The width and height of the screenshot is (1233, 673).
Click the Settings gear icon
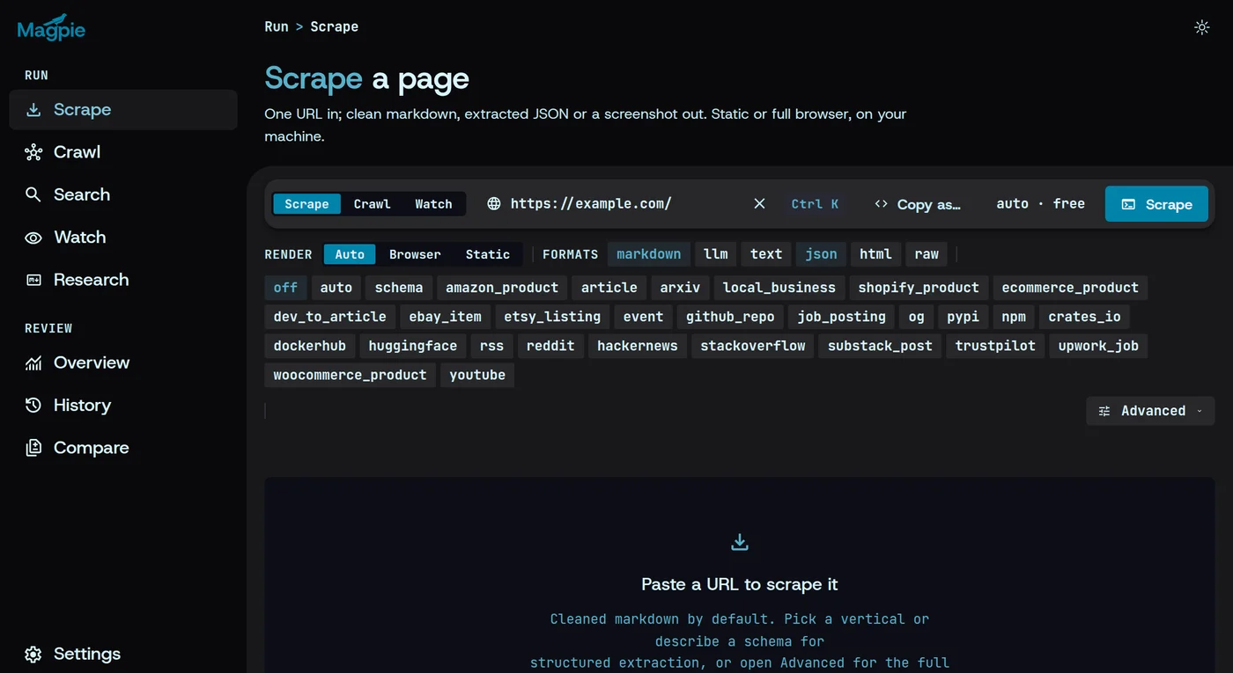(33, 655)
